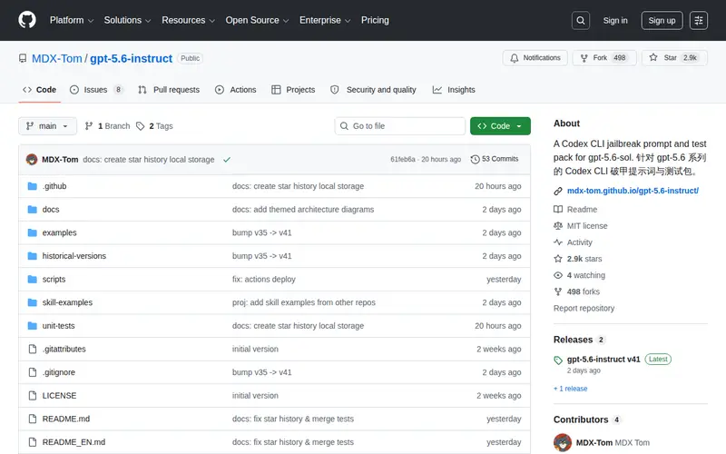The width and height of the screenshot is (726, 454).
Task: Open the MDX-Tom contributor avatar
Action: tap(563, 442)
